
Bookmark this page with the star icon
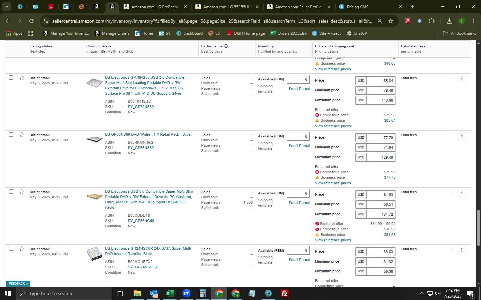click(391, 21)
